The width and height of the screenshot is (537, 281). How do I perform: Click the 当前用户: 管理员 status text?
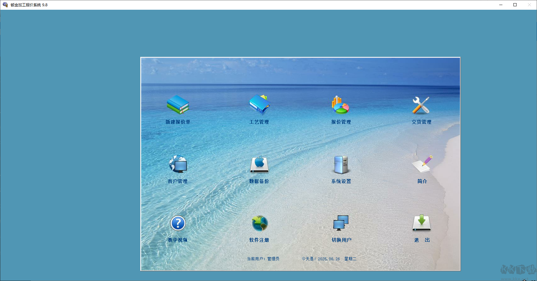pyautogui.click(x=263, y=259)
